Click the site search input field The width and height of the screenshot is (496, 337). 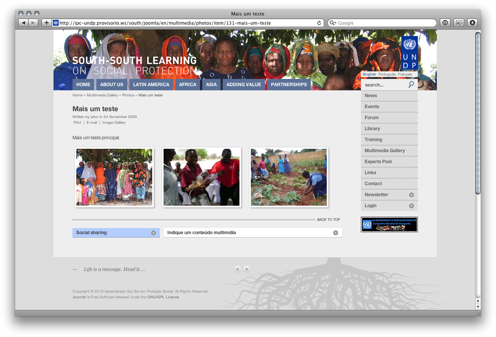[384, 85]
